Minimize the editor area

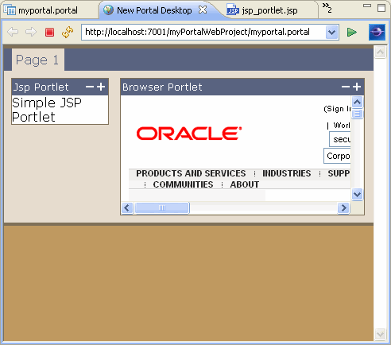tap(367, 6)
